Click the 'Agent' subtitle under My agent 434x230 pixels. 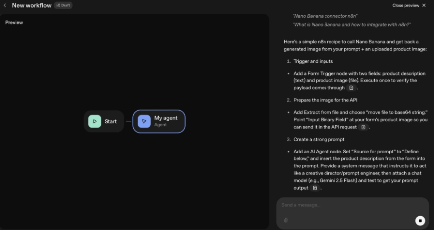160,125
